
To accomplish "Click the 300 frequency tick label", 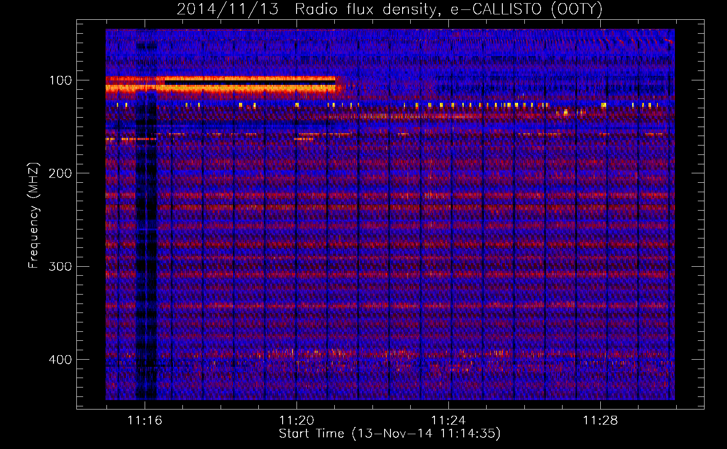I will click(60, 266).
